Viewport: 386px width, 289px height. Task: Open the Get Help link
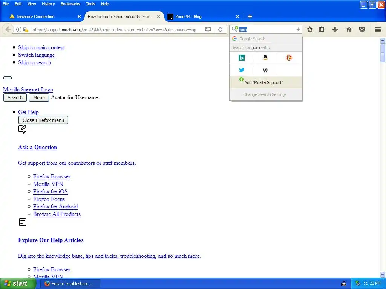point(28,112)
